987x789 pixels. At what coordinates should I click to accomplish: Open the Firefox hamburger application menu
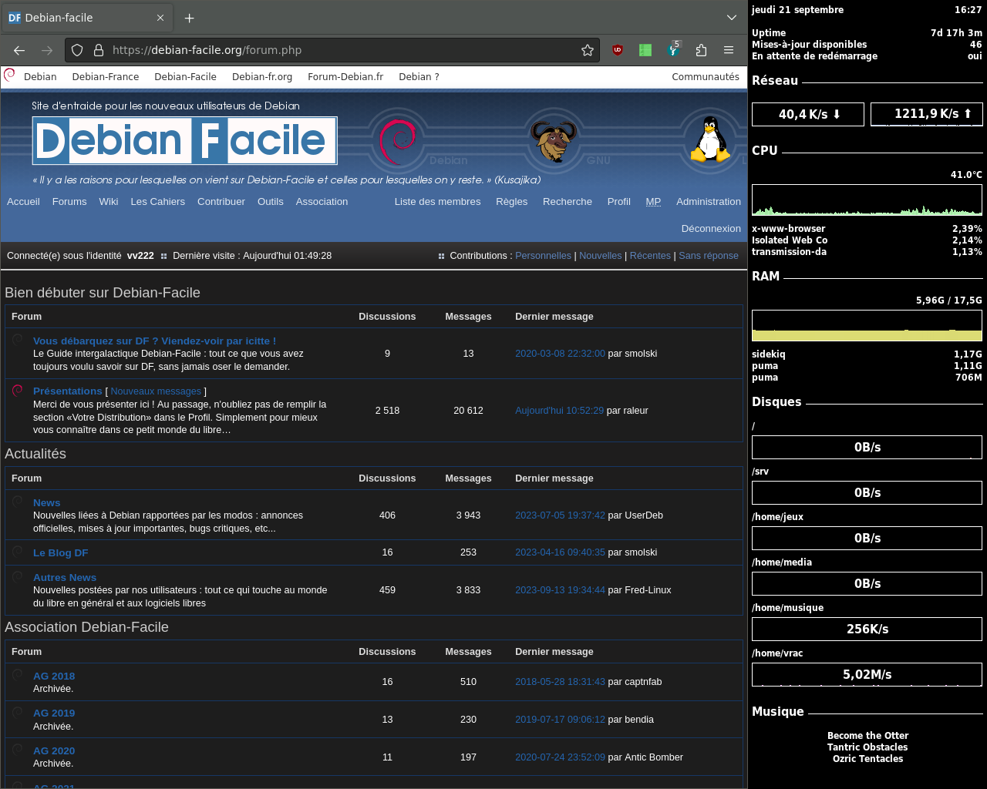point(729,50)
